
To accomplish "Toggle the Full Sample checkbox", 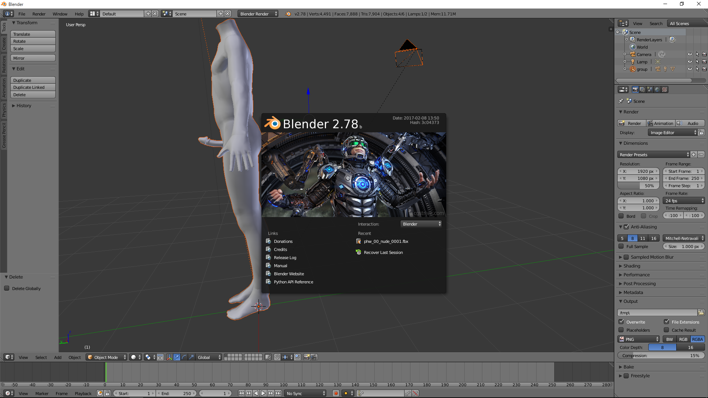I will click(x=621, y=246).
